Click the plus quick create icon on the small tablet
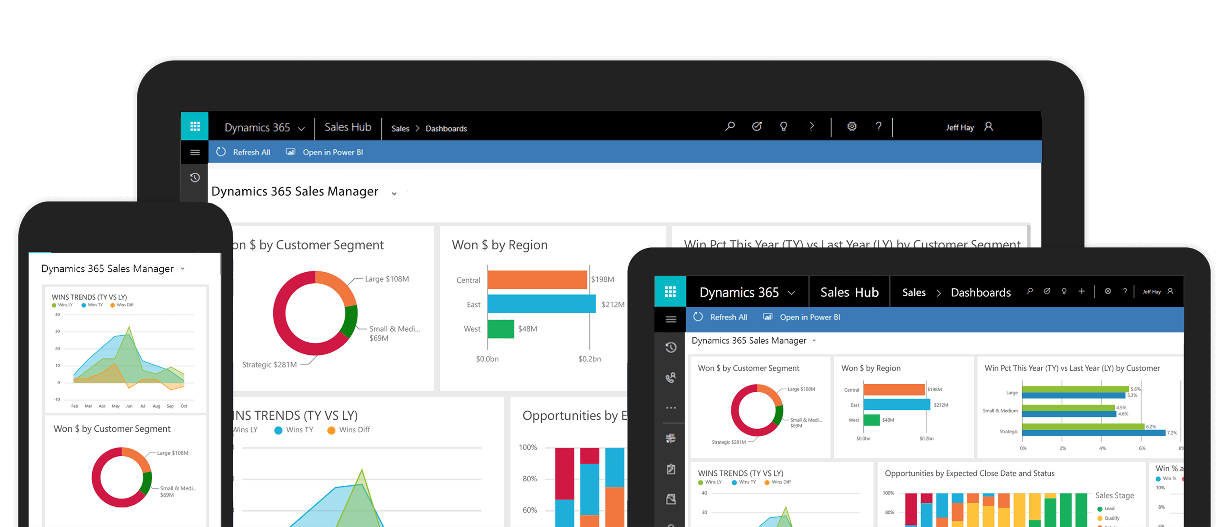Image resolution: width=1228 pixels, height=527 pixels. pyautogui.click(x=1082, y=291)
